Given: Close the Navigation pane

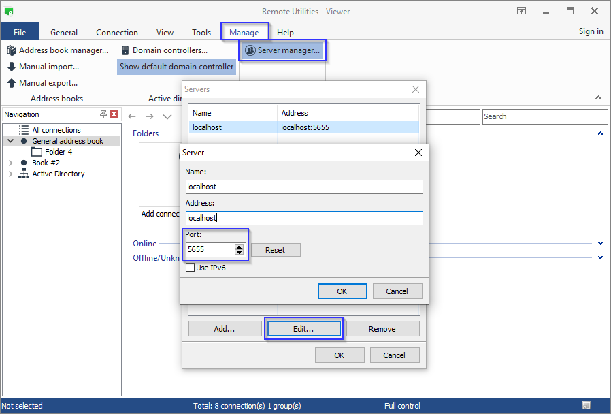Looking at the screenshot, I should [114, 114].
